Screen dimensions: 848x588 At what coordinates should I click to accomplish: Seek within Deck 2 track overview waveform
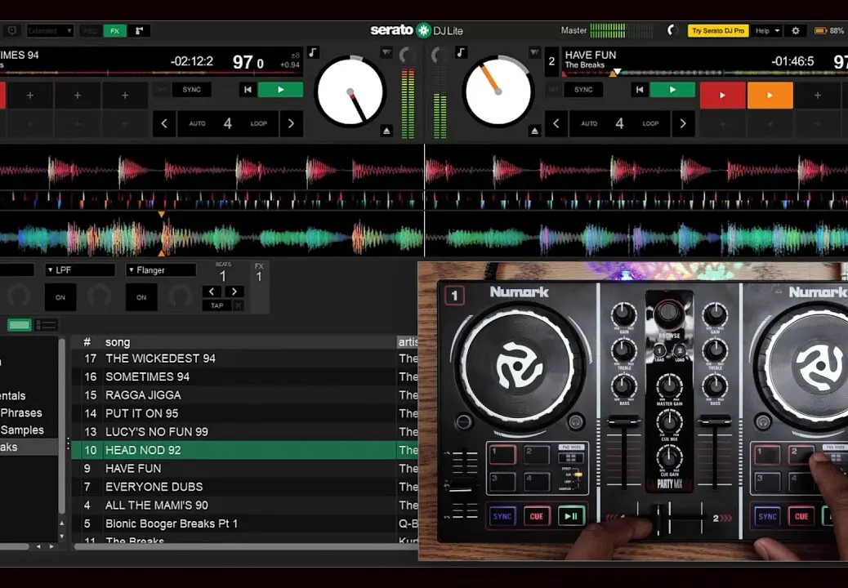point(703,73)
